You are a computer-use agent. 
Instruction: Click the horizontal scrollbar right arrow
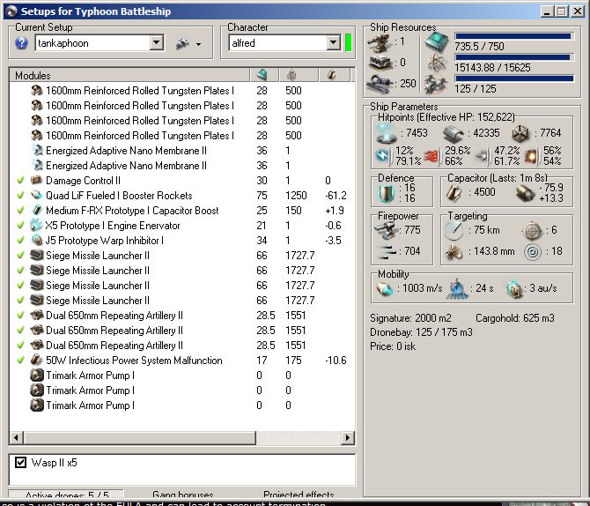click(x=347, y=437)
